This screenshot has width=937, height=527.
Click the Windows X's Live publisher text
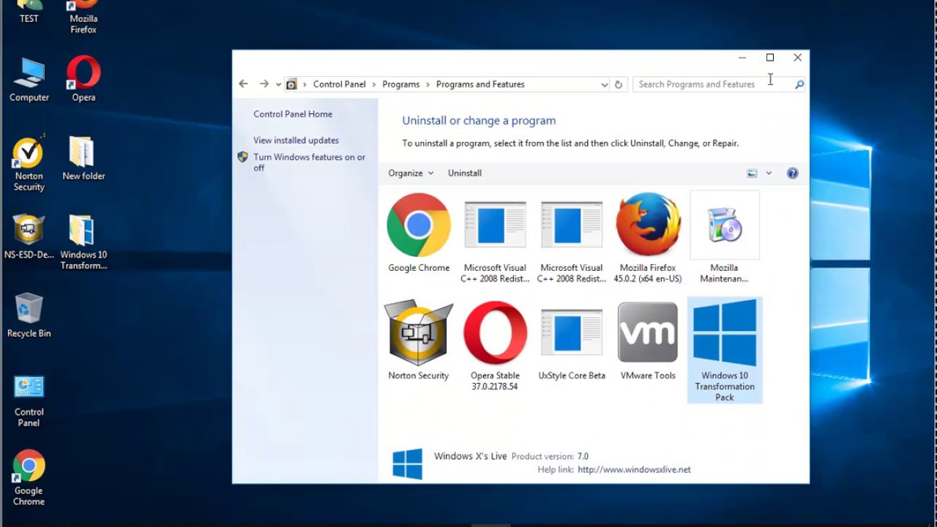click(470, 456)
